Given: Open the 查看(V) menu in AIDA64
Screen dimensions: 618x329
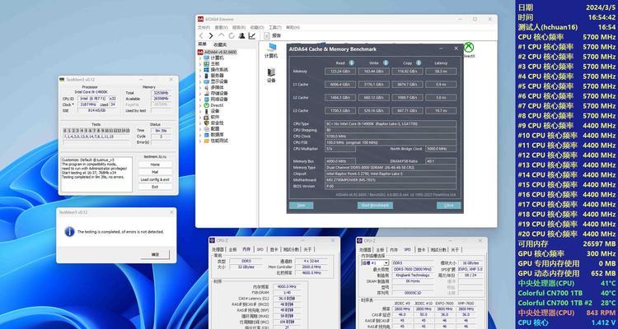Looking at the screenshot, I should [221, 27].
